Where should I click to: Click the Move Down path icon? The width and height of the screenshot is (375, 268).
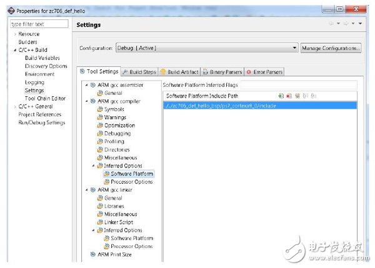[x=314, y=96]
